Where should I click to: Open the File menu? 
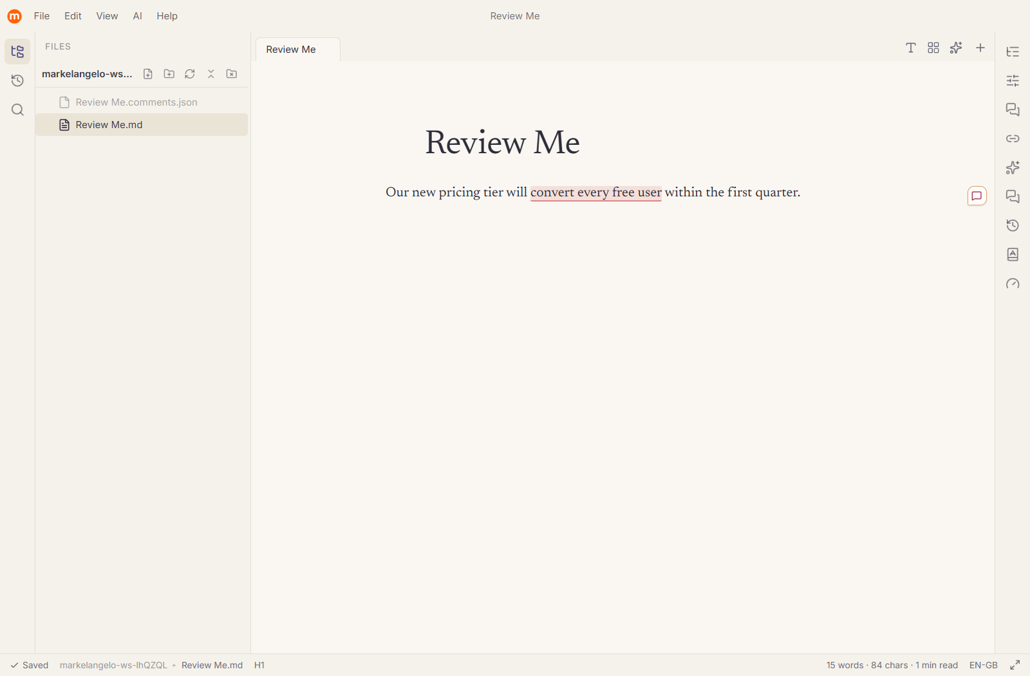point(42,16)
